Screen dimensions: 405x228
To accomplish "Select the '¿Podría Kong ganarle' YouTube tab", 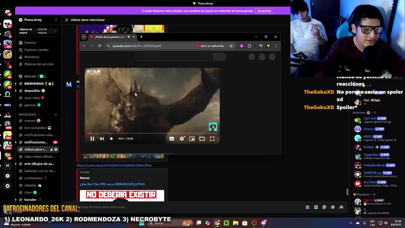I will (110, 37).
